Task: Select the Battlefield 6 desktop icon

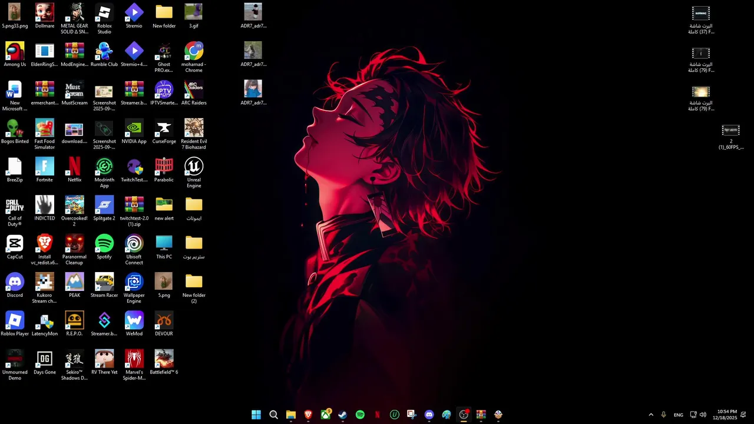Action: pyautogui.click(x=164, y=362)
